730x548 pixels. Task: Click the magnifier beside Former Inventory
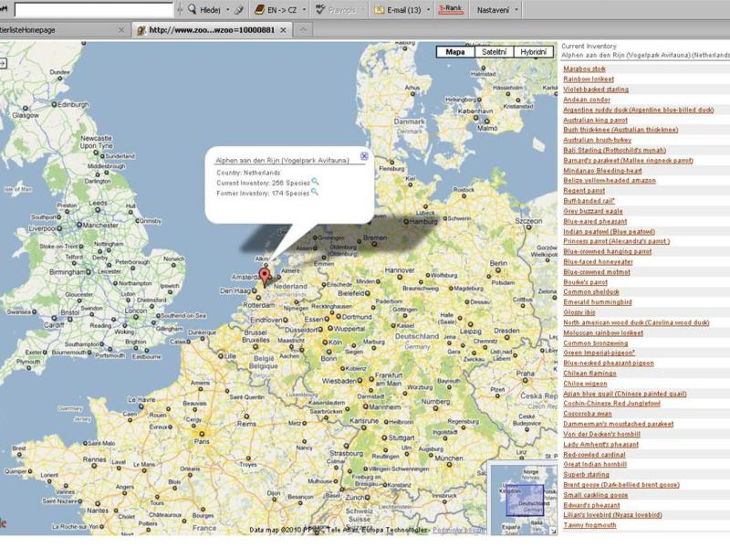pyautogui.click(x=315, y=192)
